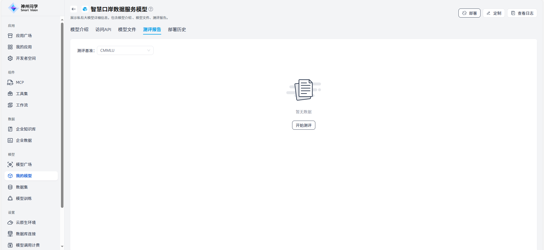Open 工作流 workflow icon

tap(10, 105)
